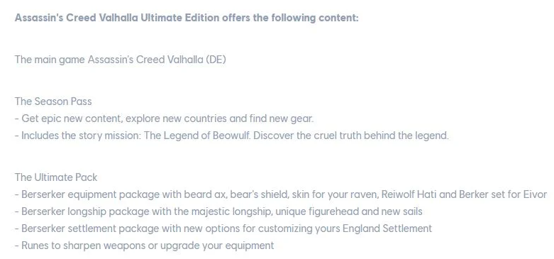Click the Berserker longship package line
This screenshot has width=554, height=259.
(218, 211)
